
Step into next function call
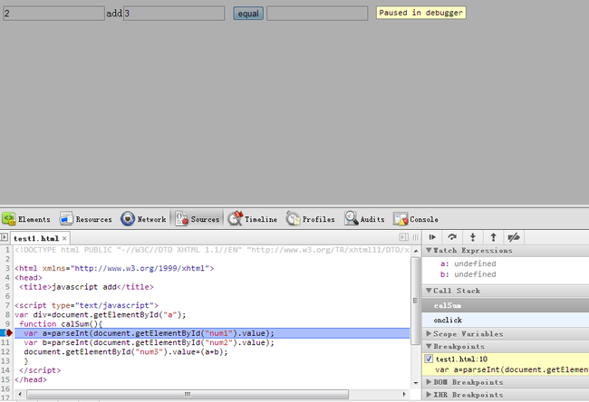(x=473, y=237)
